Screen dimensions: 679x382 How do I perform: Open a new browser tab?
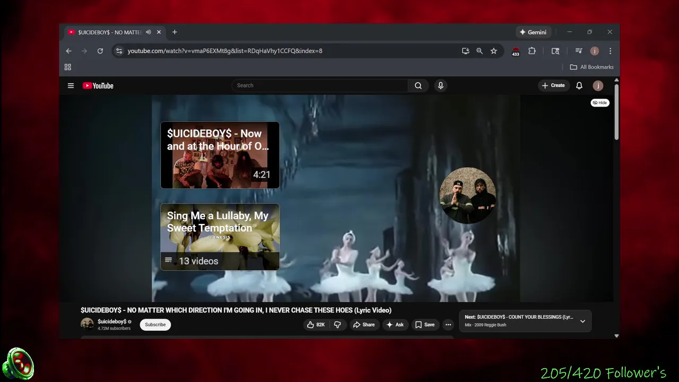click(x=175, y=32)
